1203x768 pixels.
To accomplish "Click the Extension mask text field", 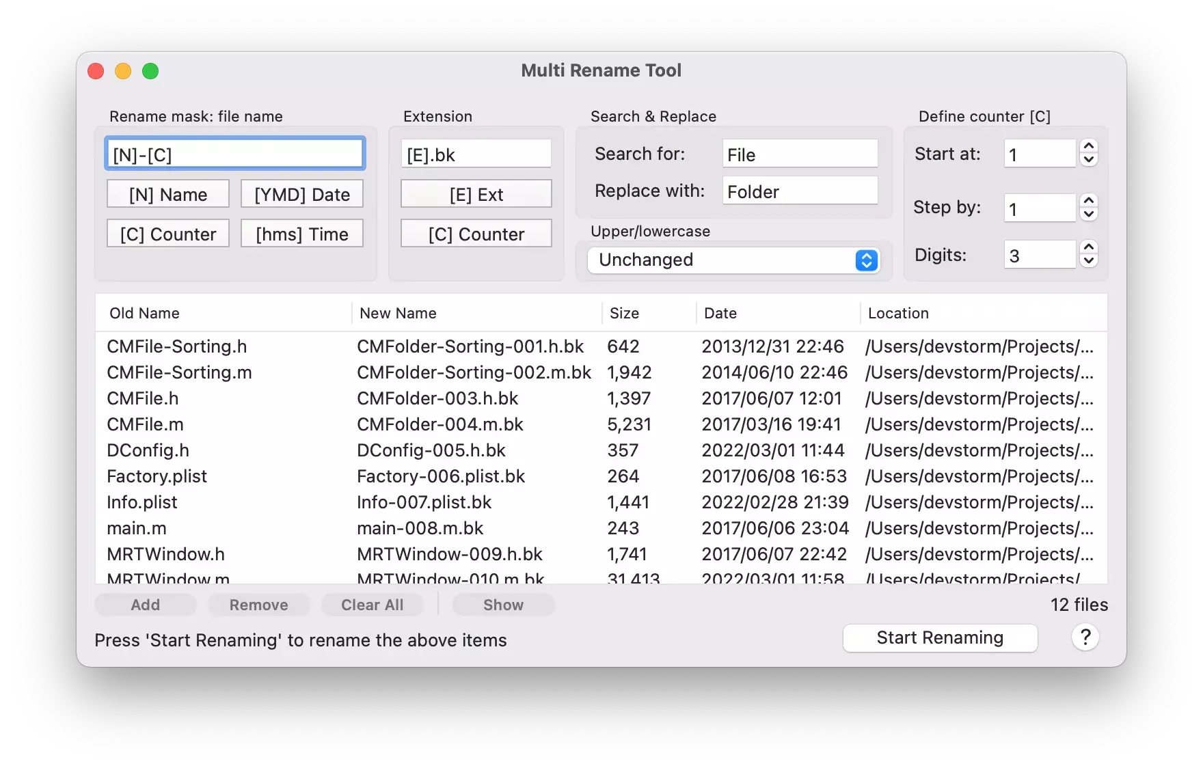I will pyautogui.click(x=476, y=154).
